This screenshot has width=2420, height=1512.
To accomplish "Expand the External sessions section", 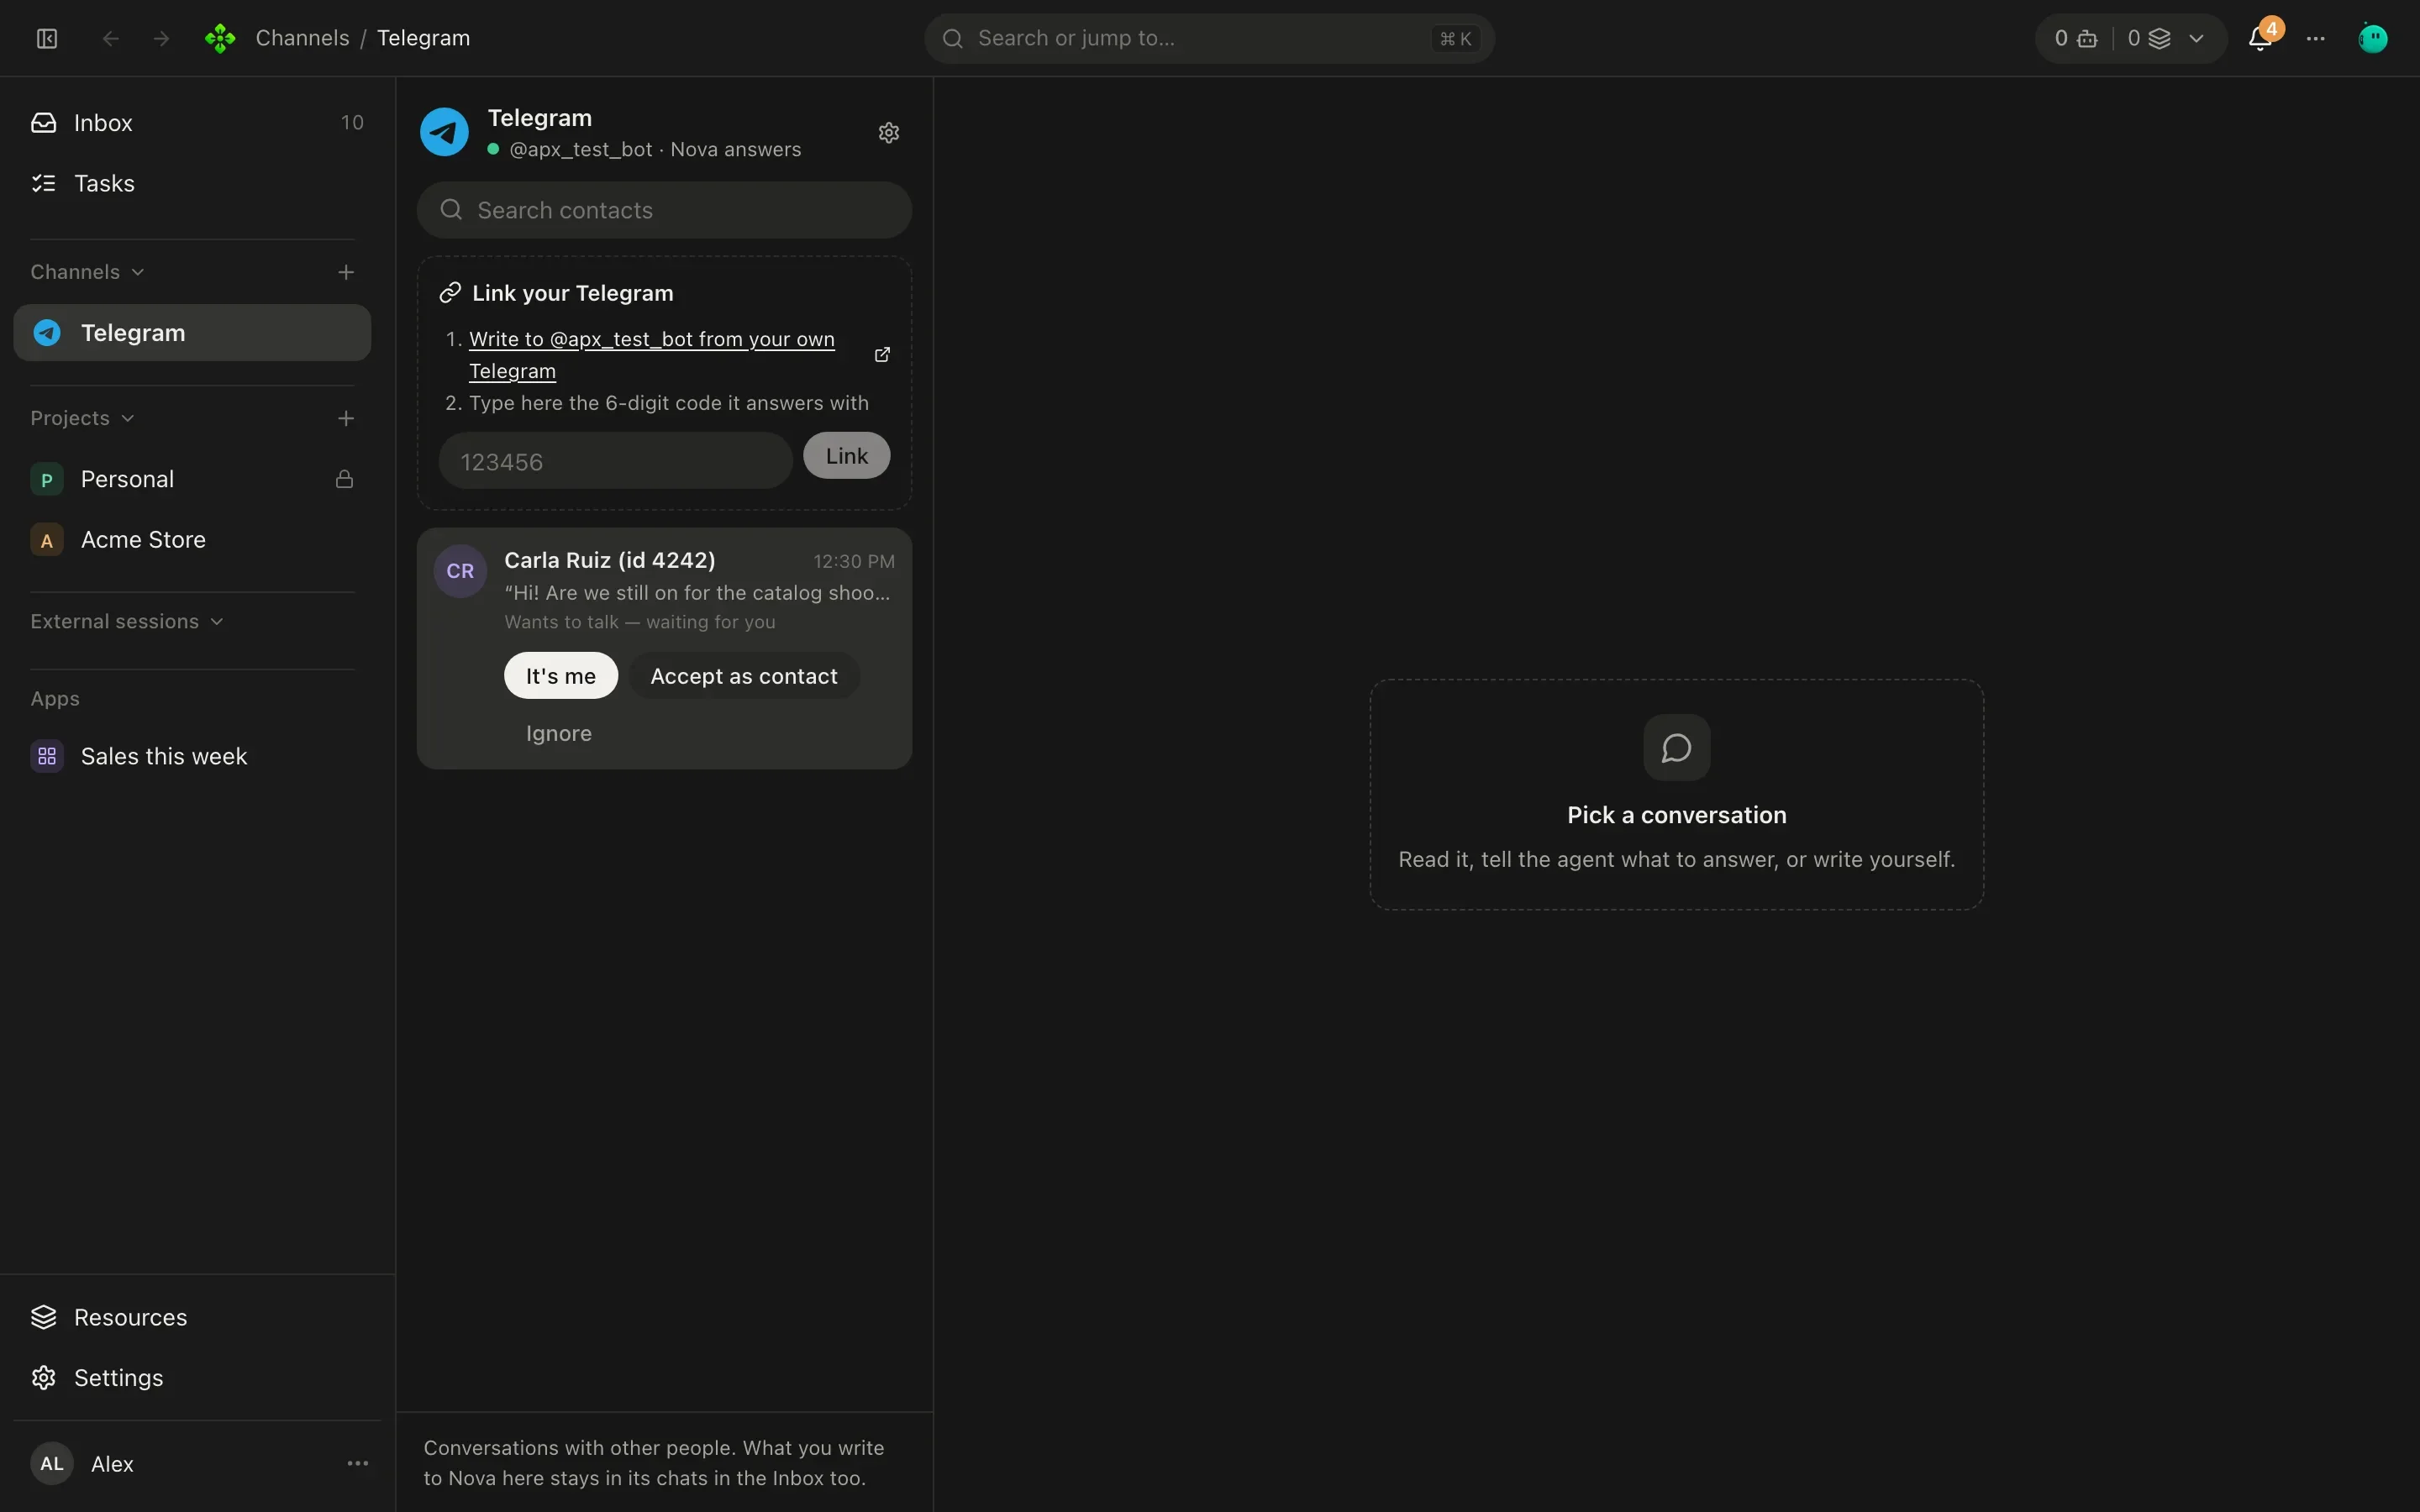I will [127, 621].
